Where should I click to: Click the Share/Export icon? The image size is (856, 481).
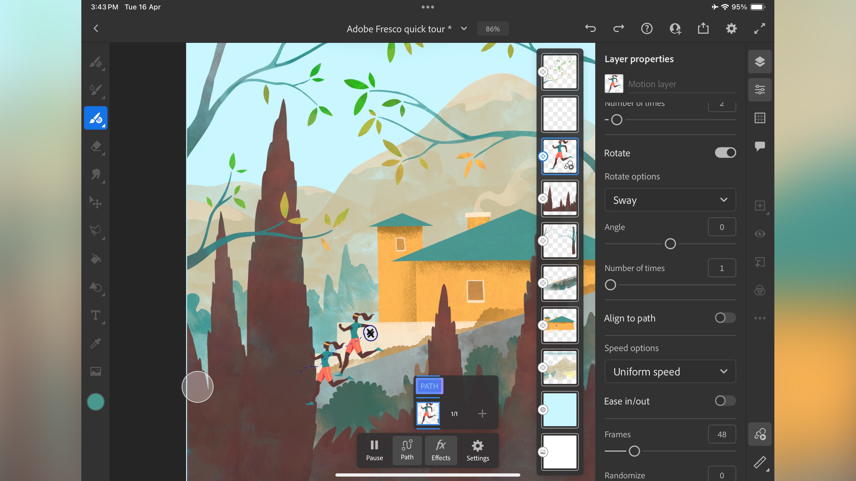click(703, 28)
